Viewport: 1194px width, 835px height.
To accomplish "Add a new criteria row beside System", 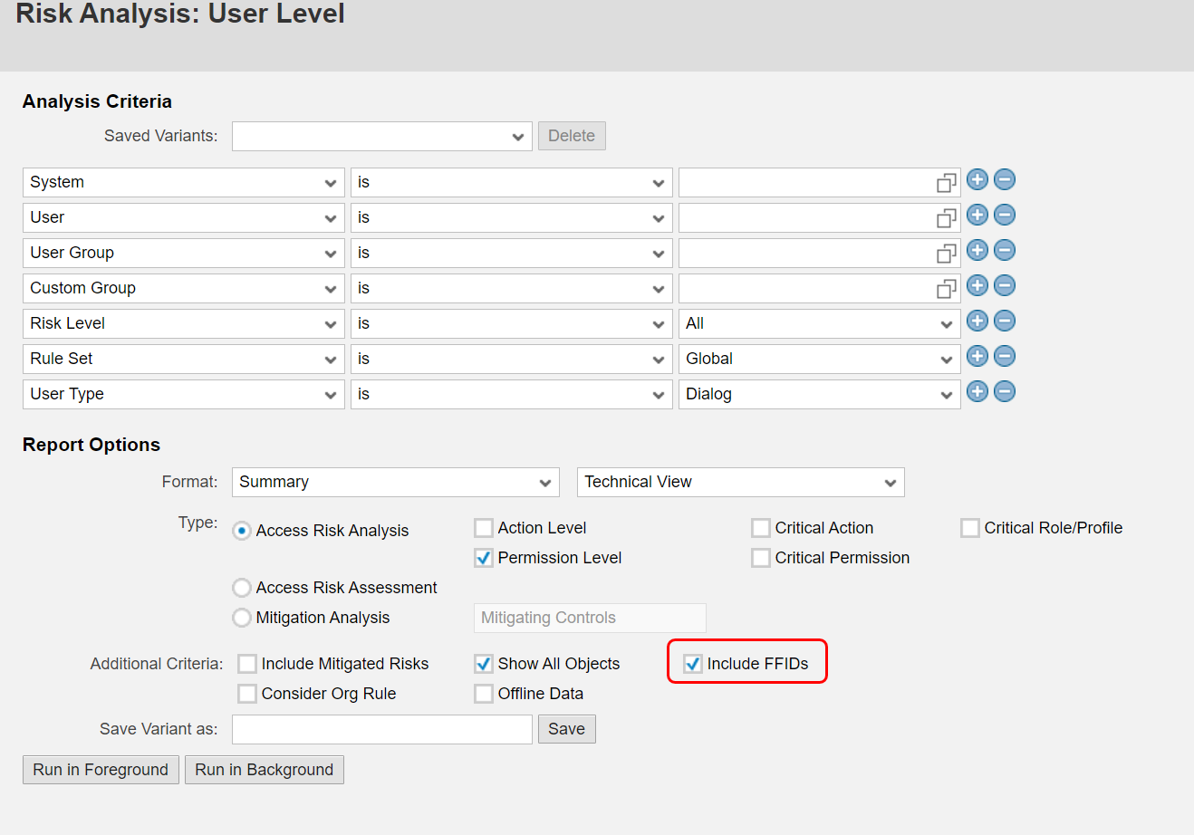I will pos(977,179).
